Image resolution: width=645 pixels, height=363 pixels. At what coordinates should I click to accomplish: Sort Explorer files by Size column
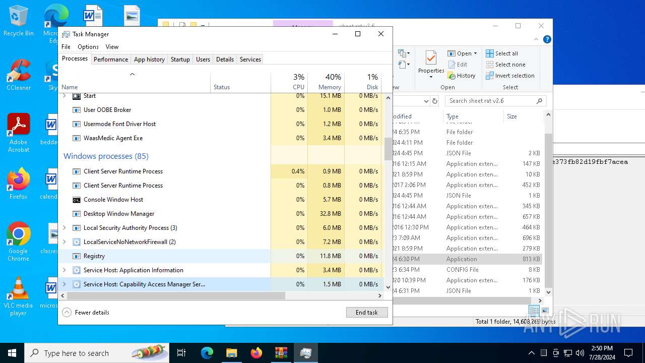(523, 116)
